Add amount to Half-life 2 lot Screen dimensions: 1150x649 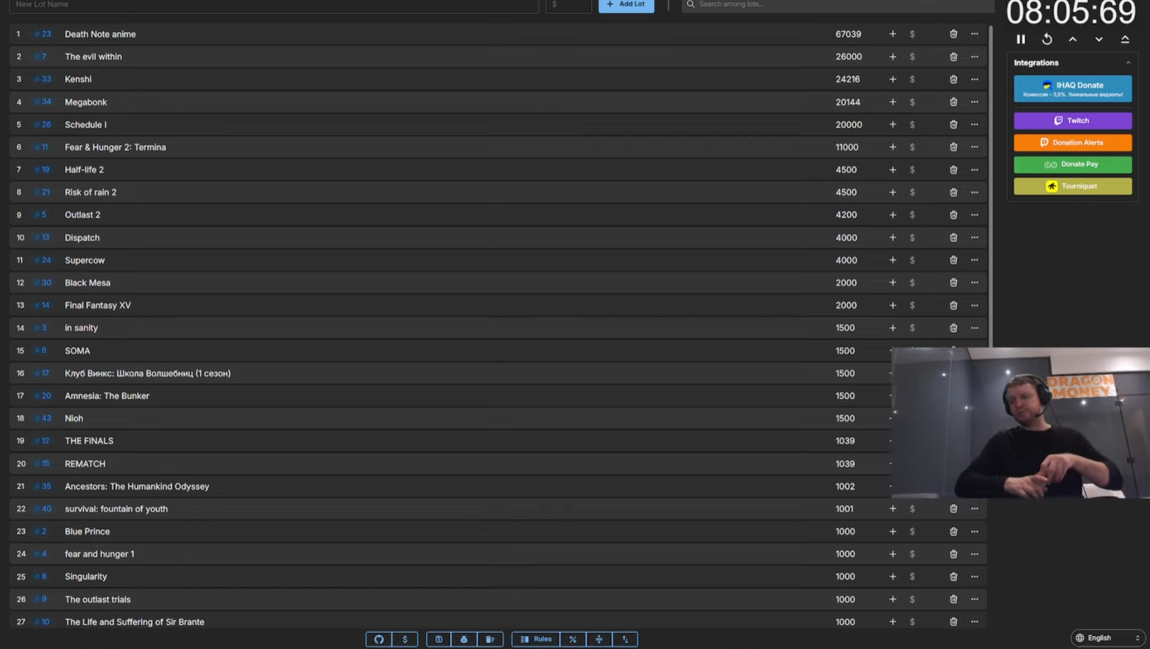pos(893,169)
